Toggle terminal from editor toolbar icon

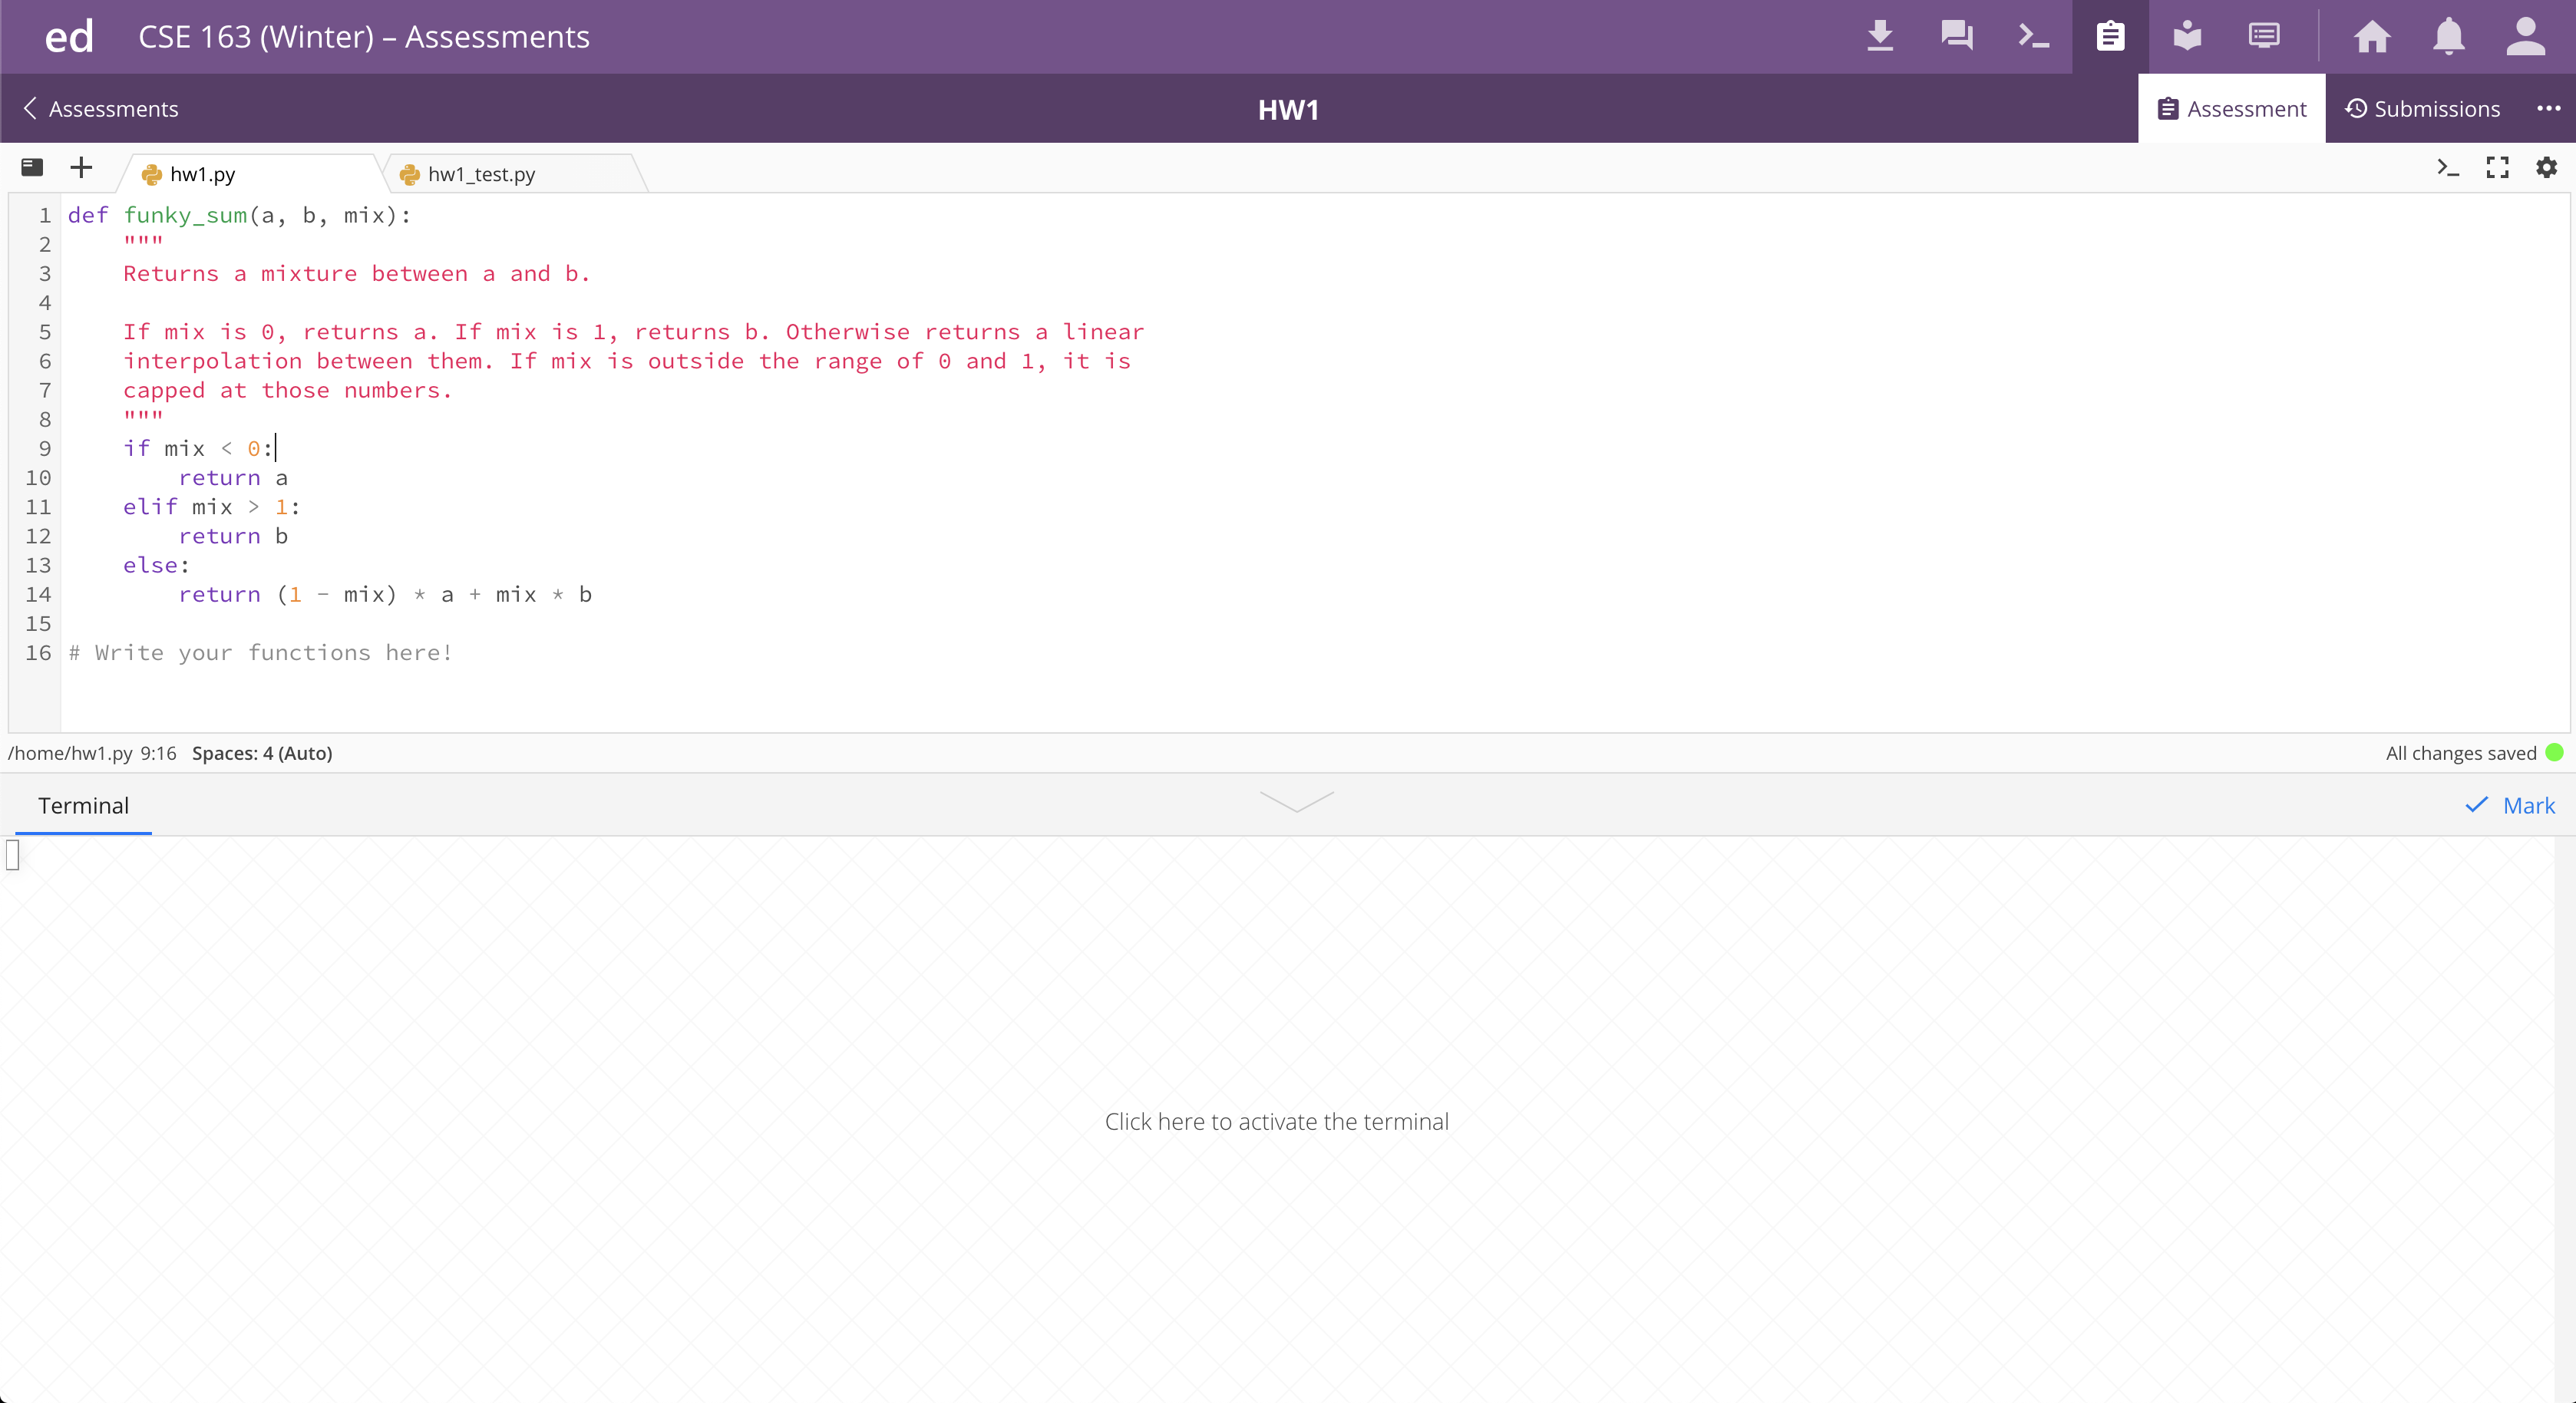pos(2447,167)
